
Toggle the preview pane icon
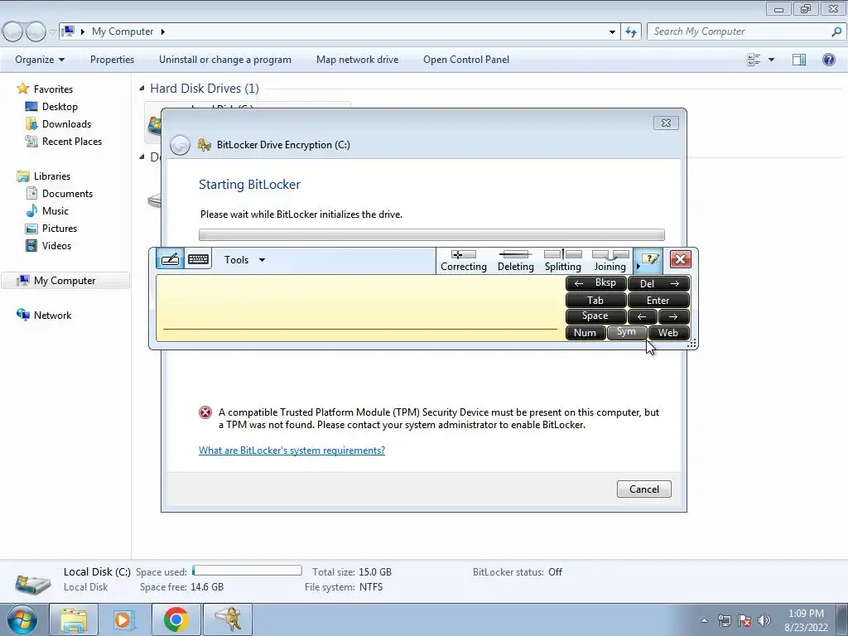tap(799, 60)
